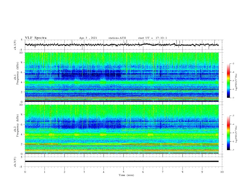Click the time-axis tick label '5'
Image resolution: width=250 pixels, height=193 pixels.
123,172
